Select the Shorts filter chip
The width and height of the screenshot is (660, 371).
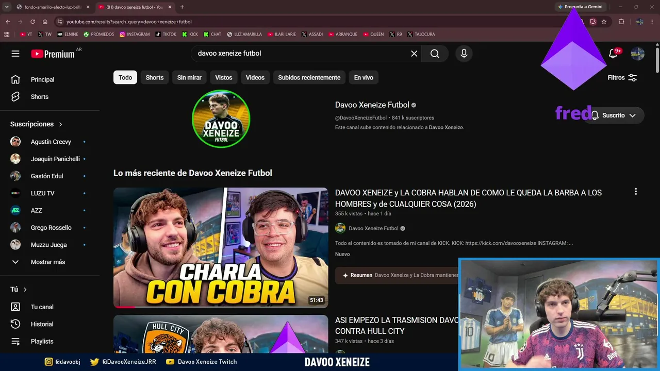(x=155, y=77)
